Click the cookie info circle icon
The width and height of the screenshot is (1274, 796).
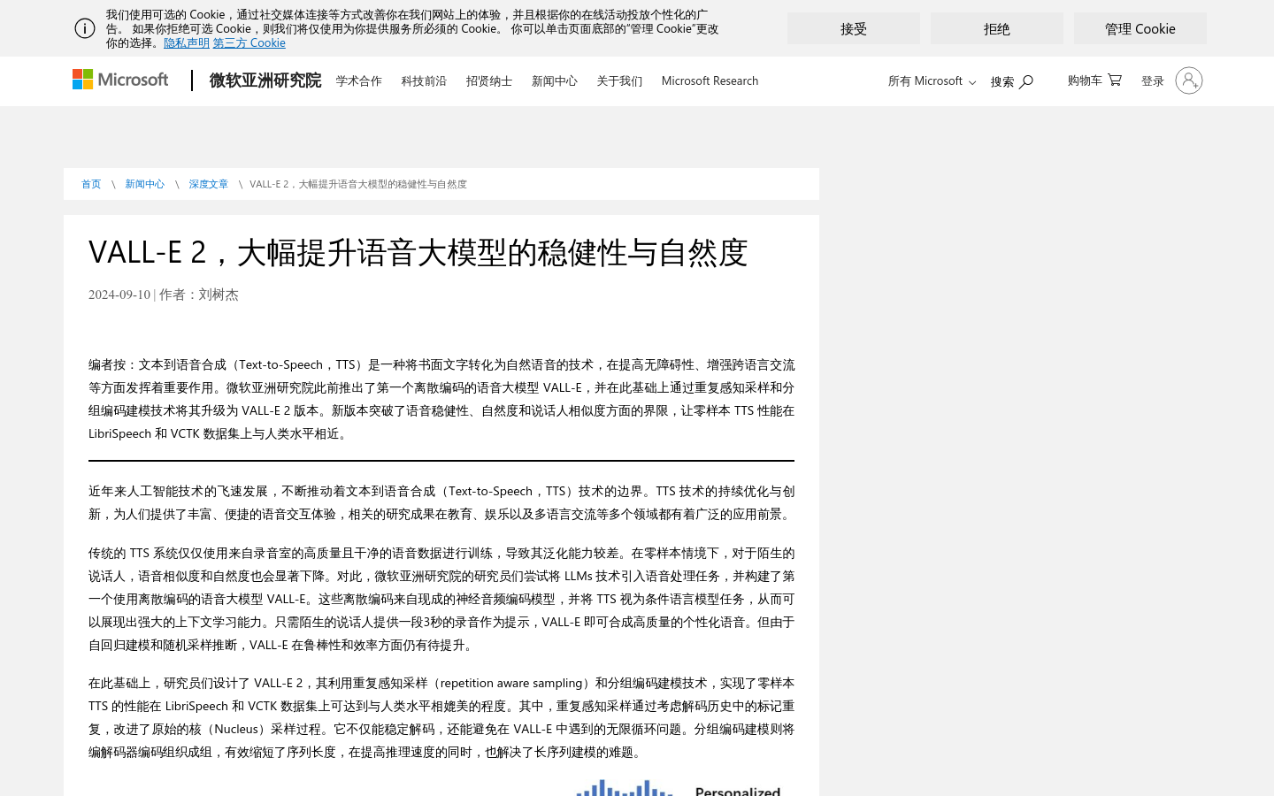click(x=85, y=28)
